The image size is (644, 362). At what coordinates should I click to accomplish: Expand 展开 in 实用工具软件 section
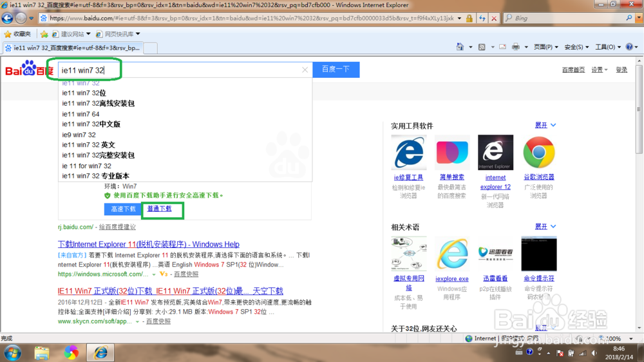click(545, 125)
